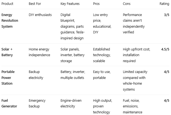Click the Portable Power Station product name
The width and height of the screenshot is (171, 115).
click(8, 78)
